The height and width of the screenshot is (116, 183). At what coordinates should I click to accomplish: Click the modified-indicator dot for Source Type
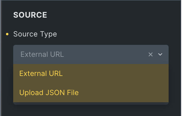(x=7, y=34)
